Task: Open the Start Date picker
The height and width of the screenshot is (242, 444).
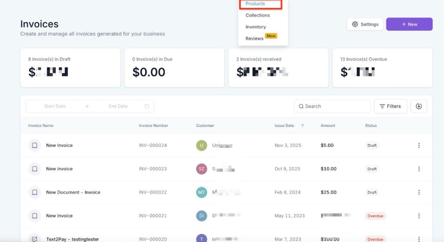Action: coord(55,106)
